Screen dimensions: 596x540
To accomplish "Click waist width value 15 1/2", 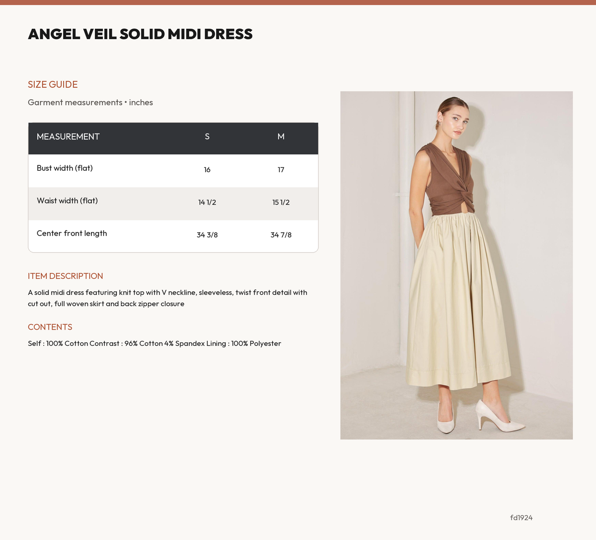I will click(x=281, y=202).
